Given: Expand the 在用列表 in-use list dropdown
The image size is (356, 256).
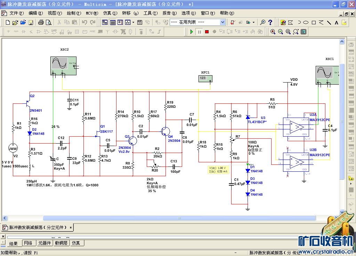Looking at the screenshot, I should tap(222, 22).
